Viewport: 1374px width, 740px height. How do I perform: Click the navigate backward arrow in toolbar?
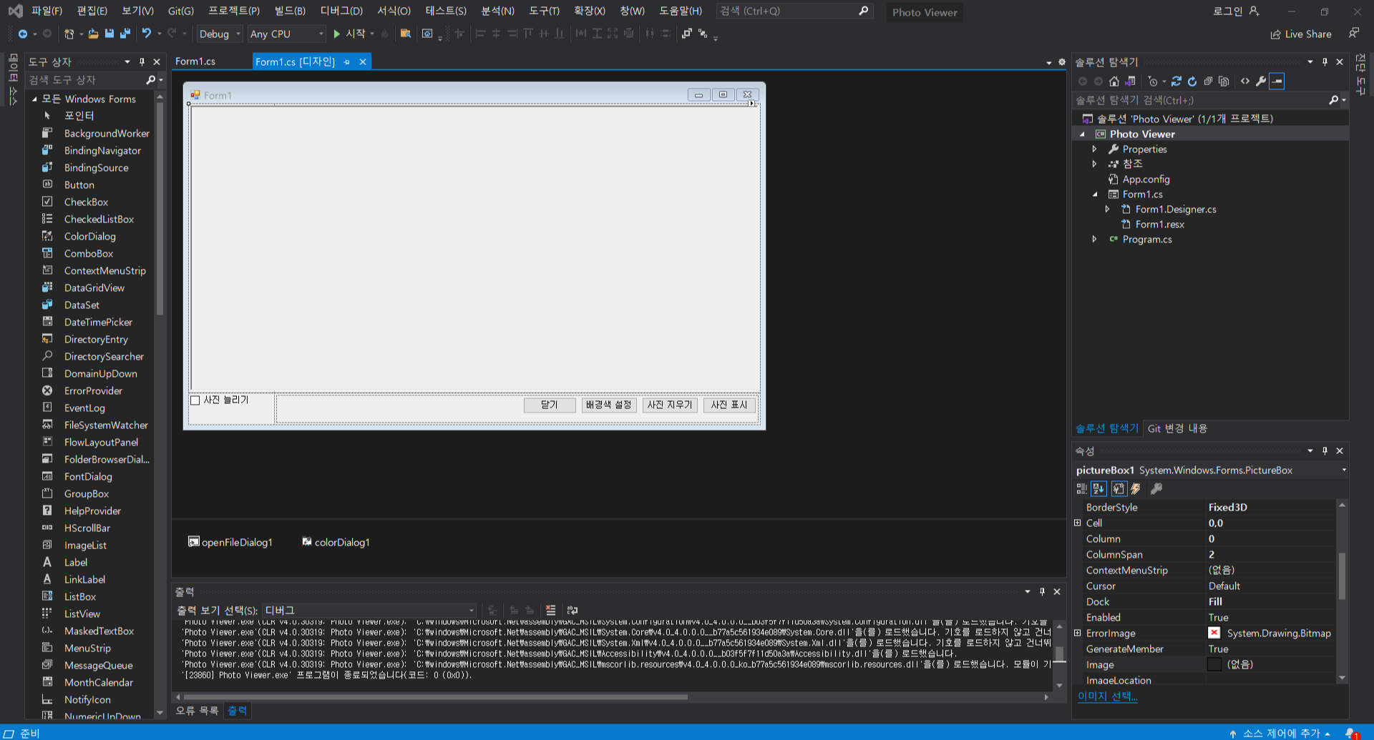(23, 34)
